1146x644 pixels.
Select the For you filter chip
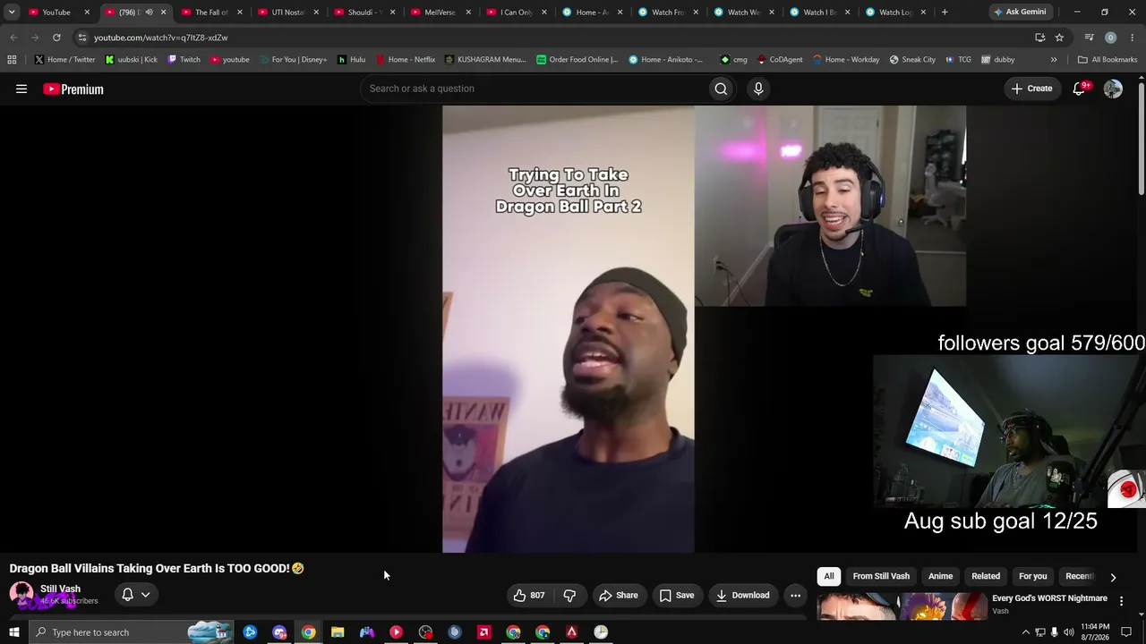(1032, 576)
